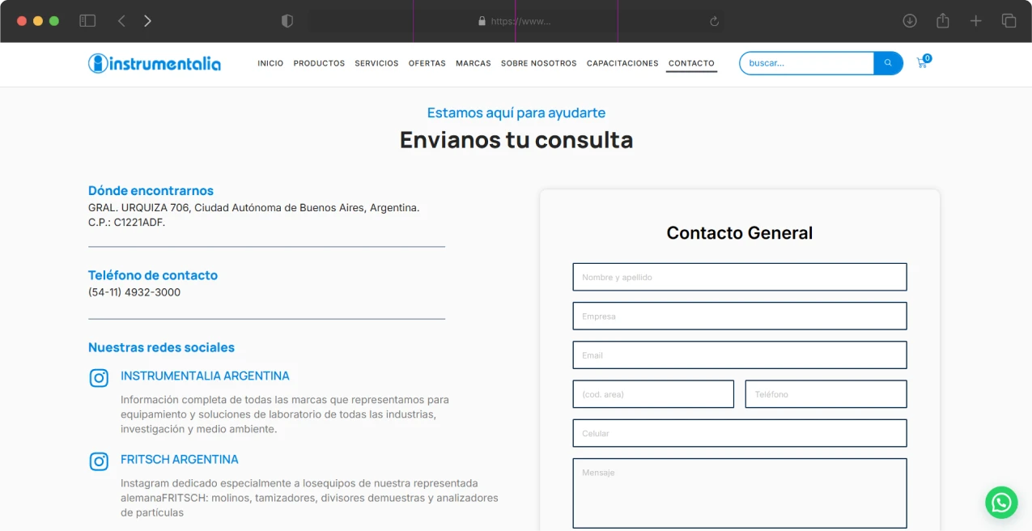Open the SERVICIOS menu item

[376, 63]
